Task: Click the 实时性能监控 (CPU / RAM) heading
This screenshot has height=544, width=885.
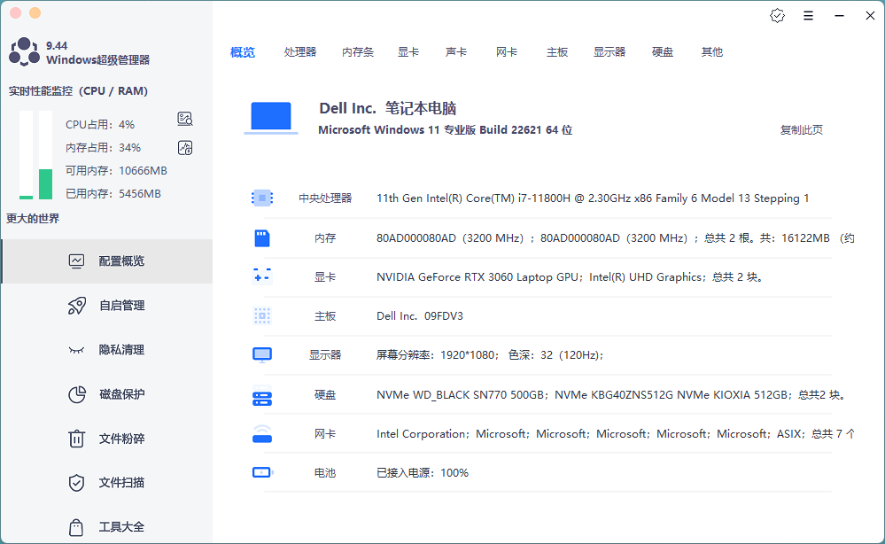Action: click(79, 91)
